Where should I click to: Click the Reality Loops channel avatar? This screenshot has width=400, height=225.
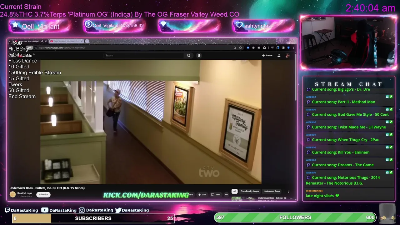(12, 194)
